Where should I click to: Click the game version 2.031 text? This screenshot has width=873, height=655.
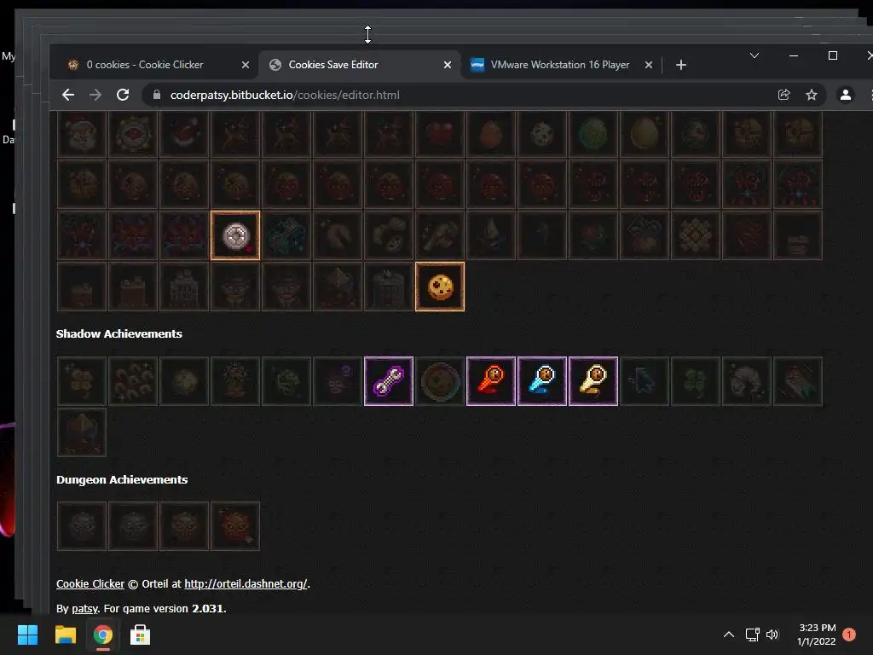(208, 608)
